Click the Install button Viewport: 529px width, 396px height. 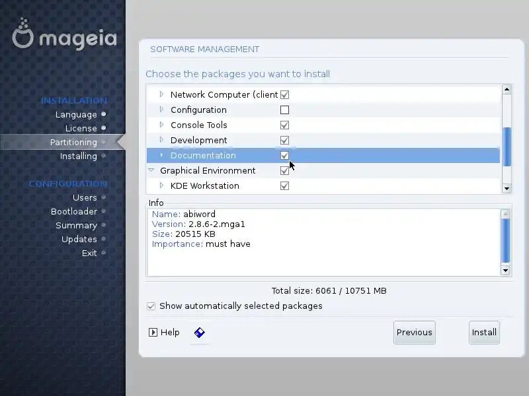click(484, 333)
